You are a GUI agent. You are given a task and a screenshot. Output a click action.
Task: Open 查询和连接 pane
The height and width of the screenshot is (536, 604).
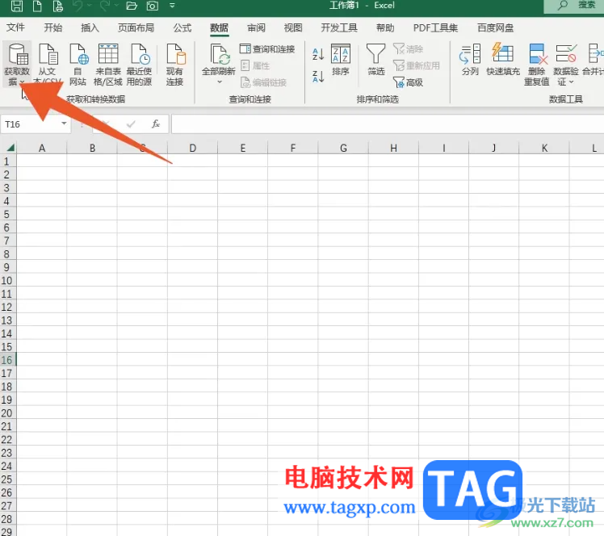267,49
